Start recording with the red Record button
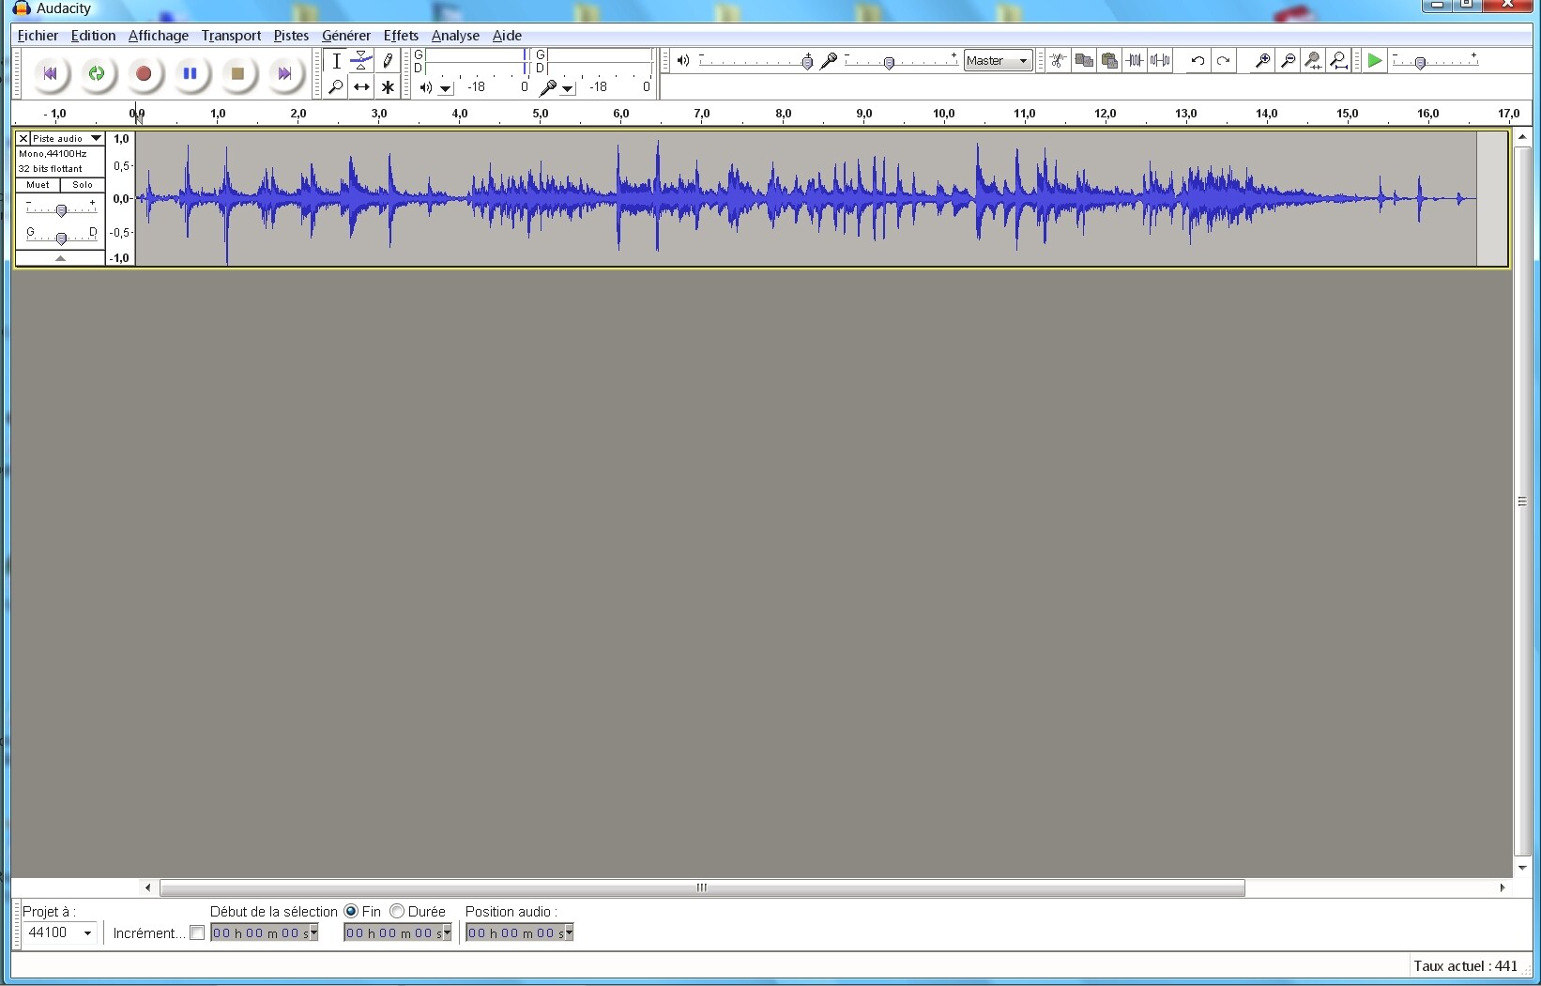1541x986 pixels. 144,73
